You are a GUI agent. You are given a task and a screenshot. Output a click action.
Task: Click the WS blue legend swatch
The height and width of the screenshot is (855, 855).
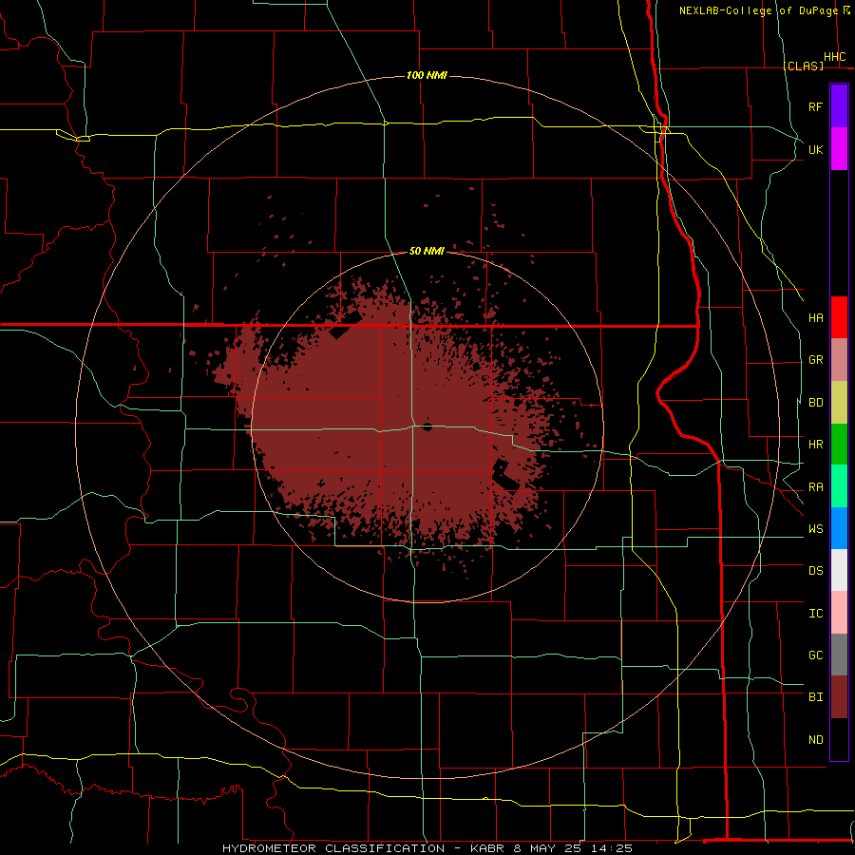(839, 528)
